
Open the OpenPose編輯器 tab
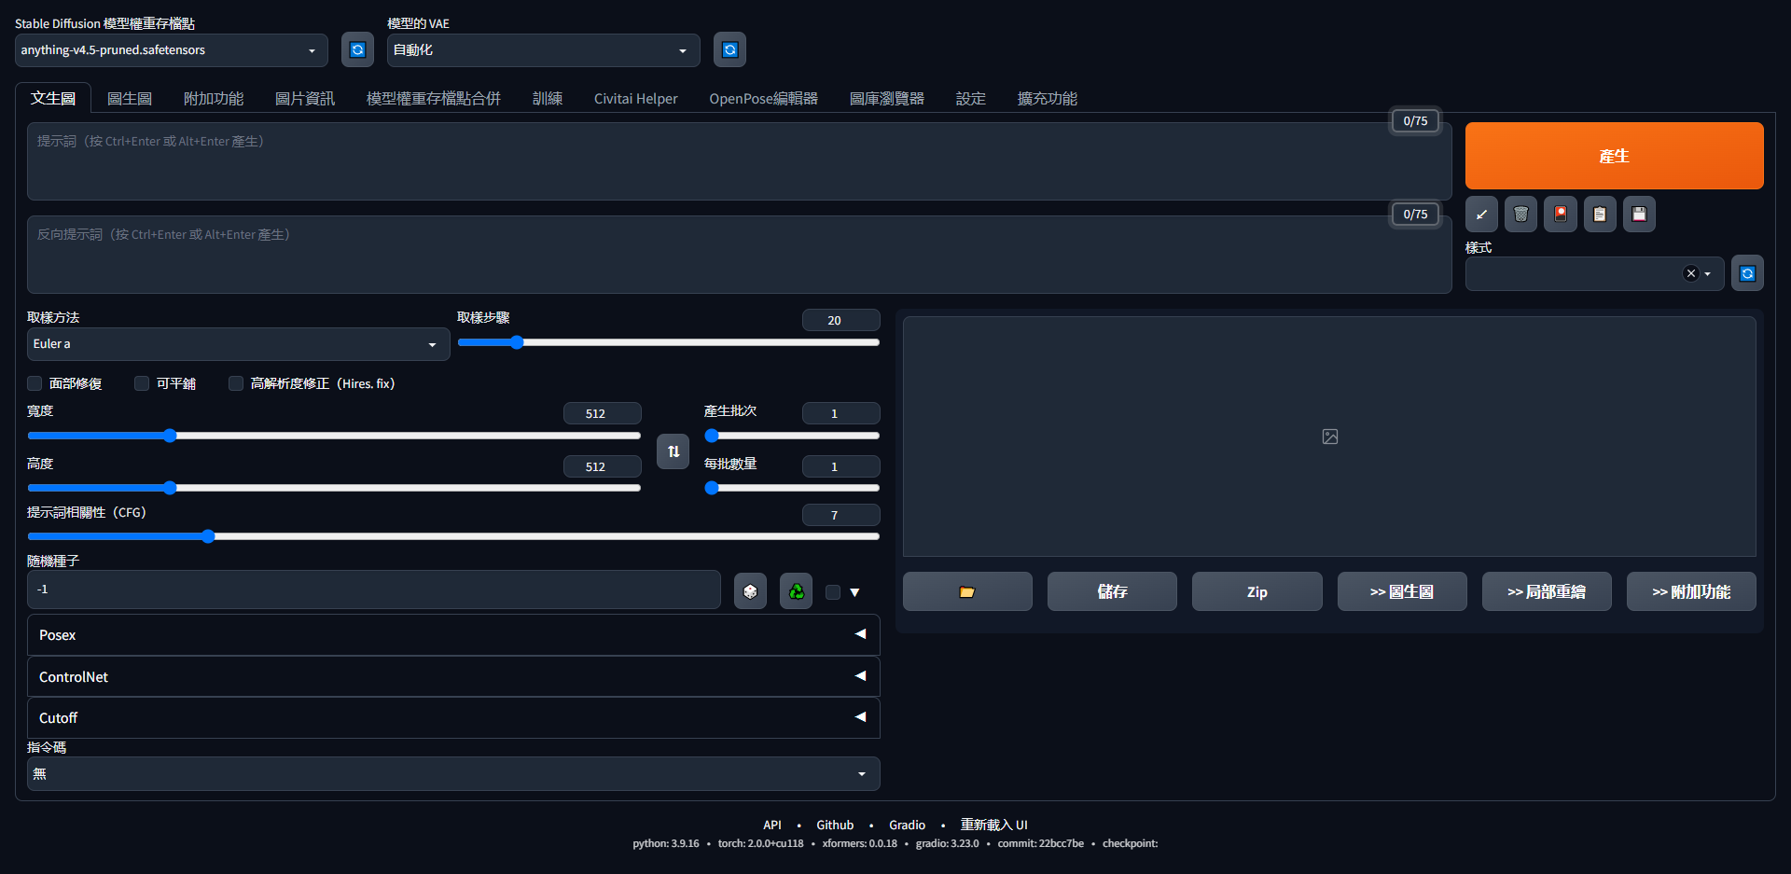(x=764, y=98)
